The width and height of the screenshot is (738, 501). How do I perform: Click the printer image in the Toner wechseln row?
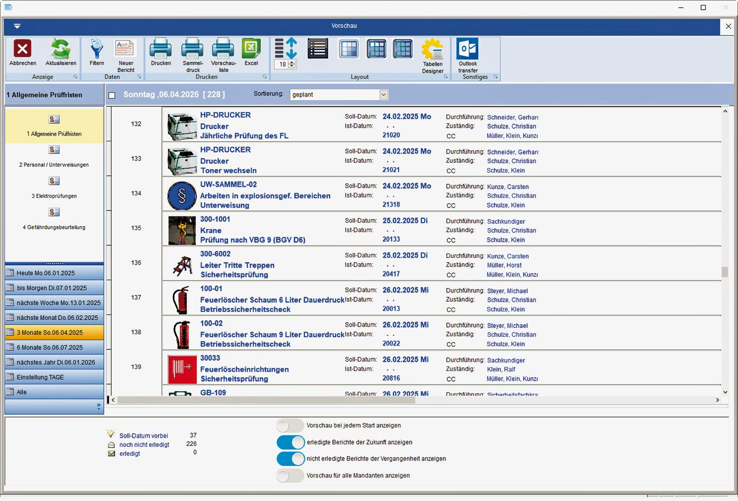click(182, 161)
